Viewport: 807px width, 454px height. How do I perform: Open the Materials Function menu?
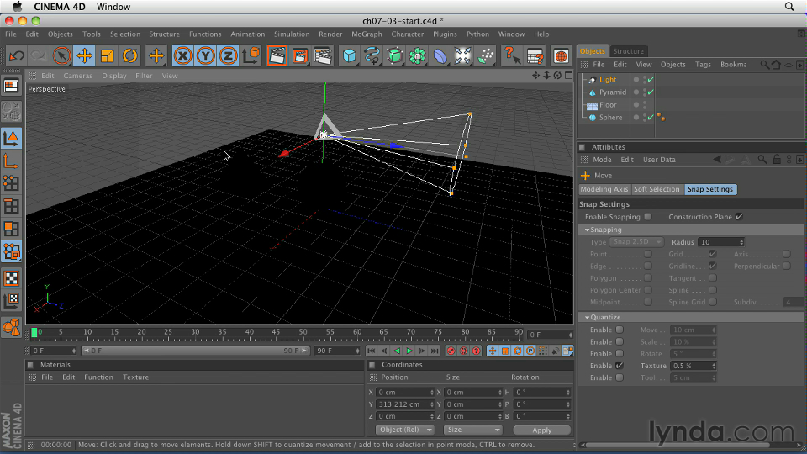98,377
